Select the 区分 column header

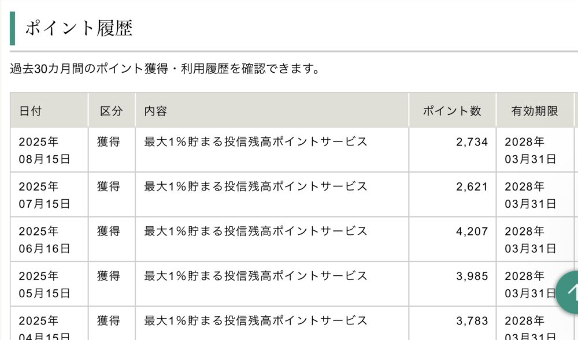pyautogui.click(x=112, y=111)
